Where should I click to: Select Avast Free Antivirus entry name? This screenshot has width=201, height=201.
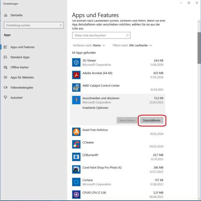tap(95, 130)
